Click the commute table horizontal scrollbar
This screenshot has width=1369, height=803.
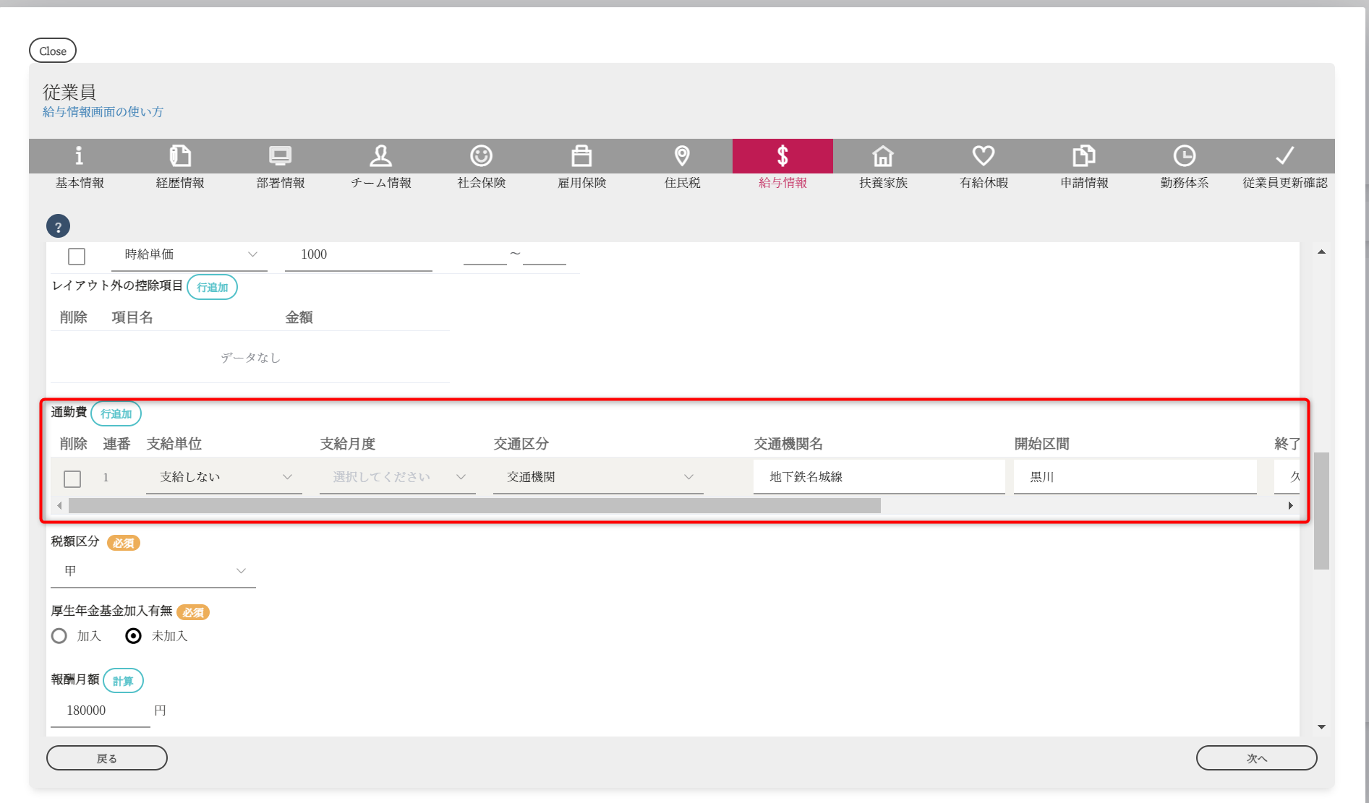[x=474, y=506]
